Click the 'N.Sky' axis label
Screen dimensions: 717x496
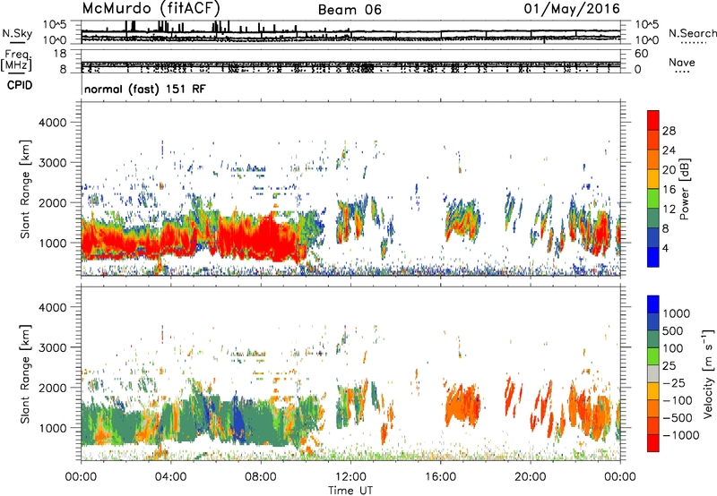pyautogui.click(x=17, y=33)
